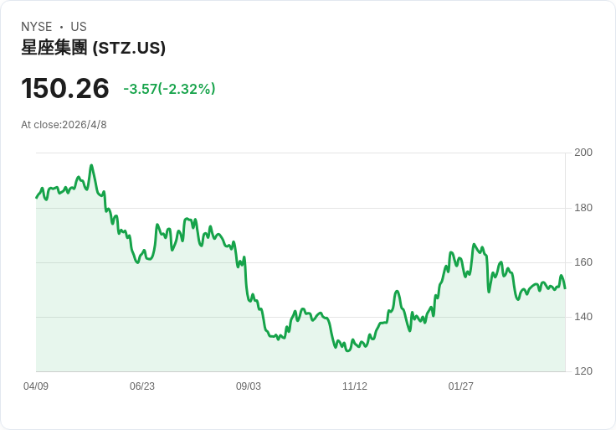Click the 140 y-axis label

tap(583, 317)
